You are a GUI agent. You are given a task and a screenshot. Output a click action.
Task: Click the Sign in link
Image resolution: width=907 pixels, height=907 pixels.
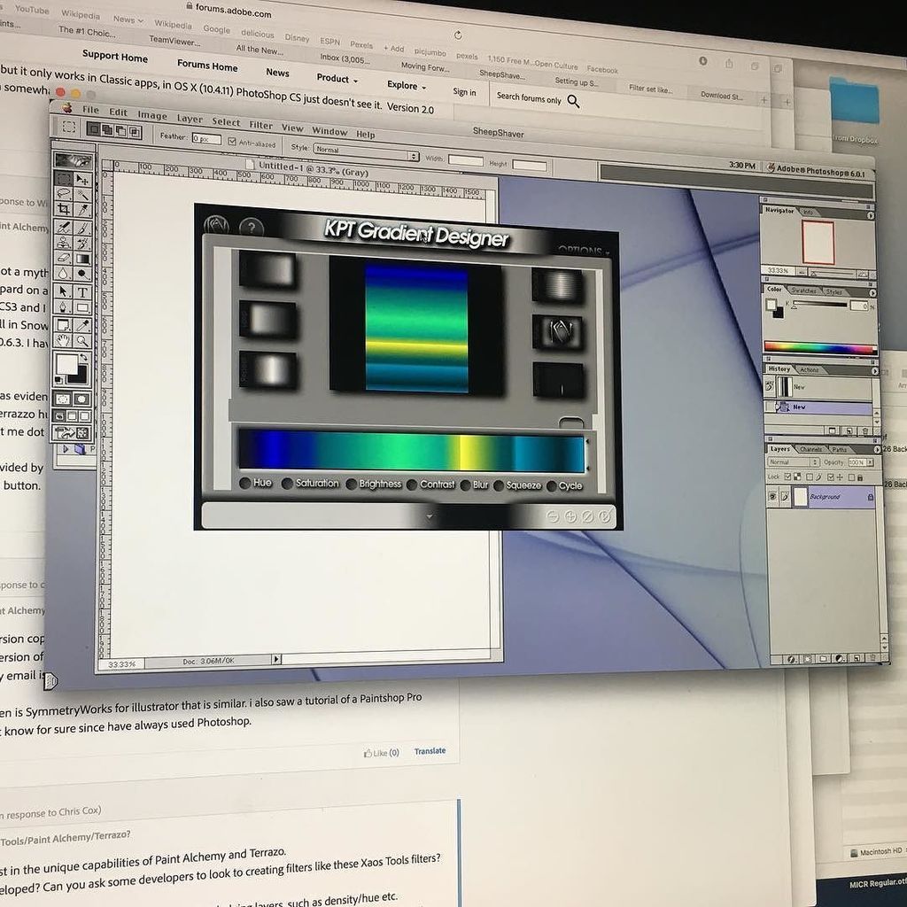click(464, 92)
